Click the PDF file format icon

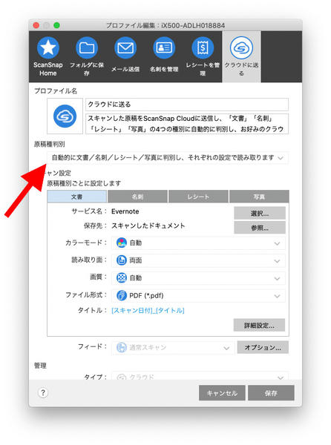point(122,295)
